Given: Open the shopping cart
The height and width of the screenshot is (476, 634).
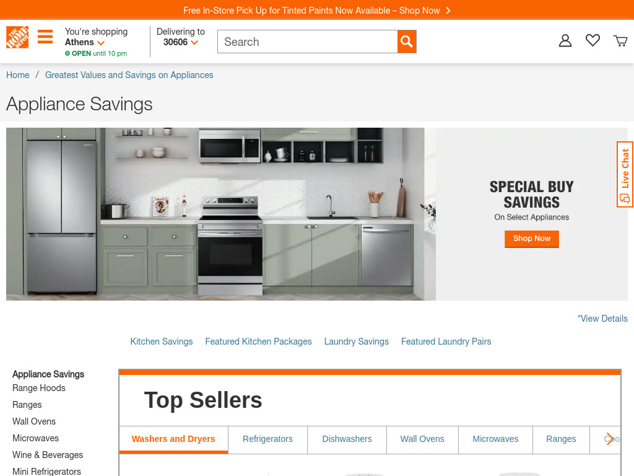Looking at the screenshot, I should 620,40.
